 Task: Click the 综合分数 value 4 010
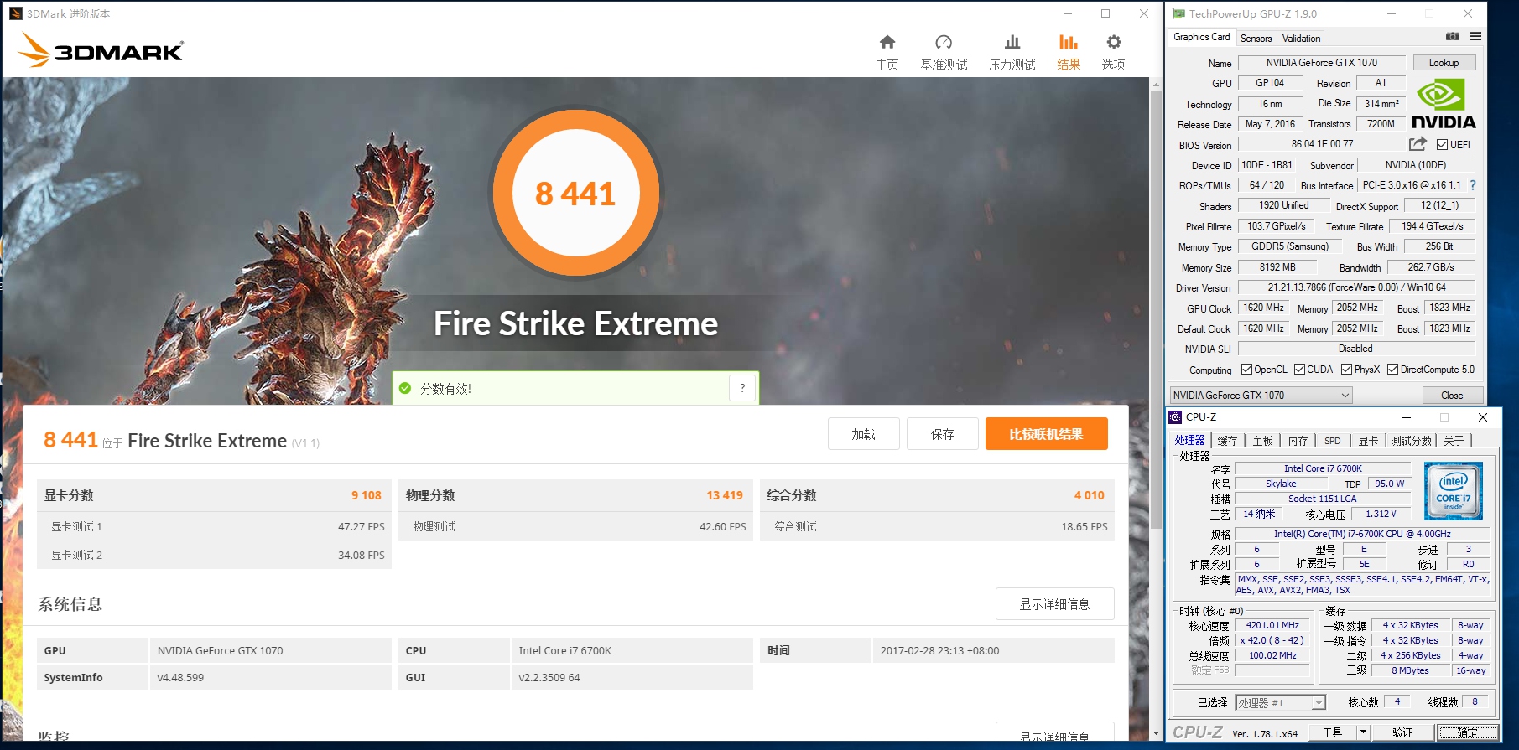coord(1089,495)
